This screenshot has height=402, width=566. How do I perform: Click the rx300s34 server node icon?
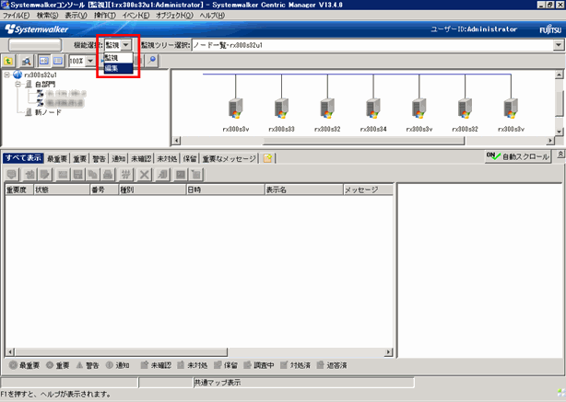coord(373,109)
